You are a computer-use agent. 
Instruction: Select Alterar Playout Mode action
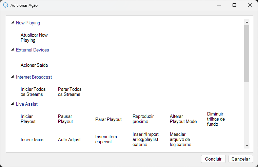click(x=183, y=119)
